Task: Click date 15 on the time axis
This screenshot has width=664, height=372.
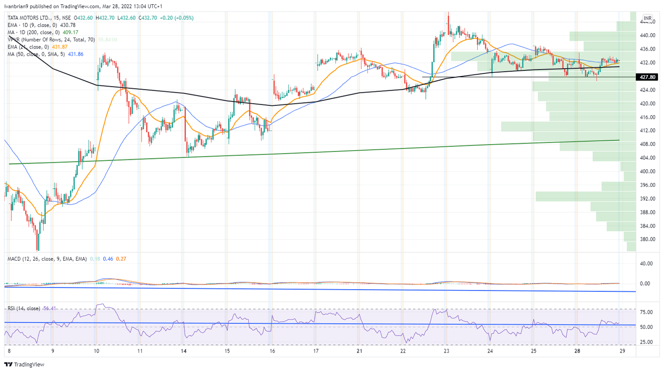Action: (227, 351)
